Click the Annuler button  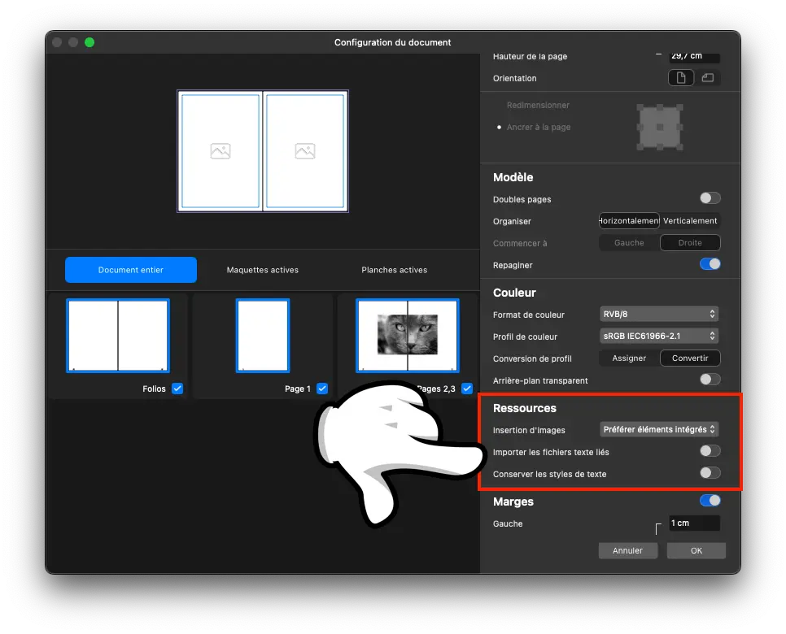tap(627, 550)
